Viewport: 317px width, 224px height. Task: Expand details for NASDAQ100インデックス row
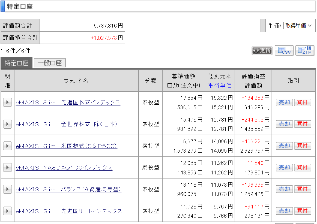(x=7, y=167)
